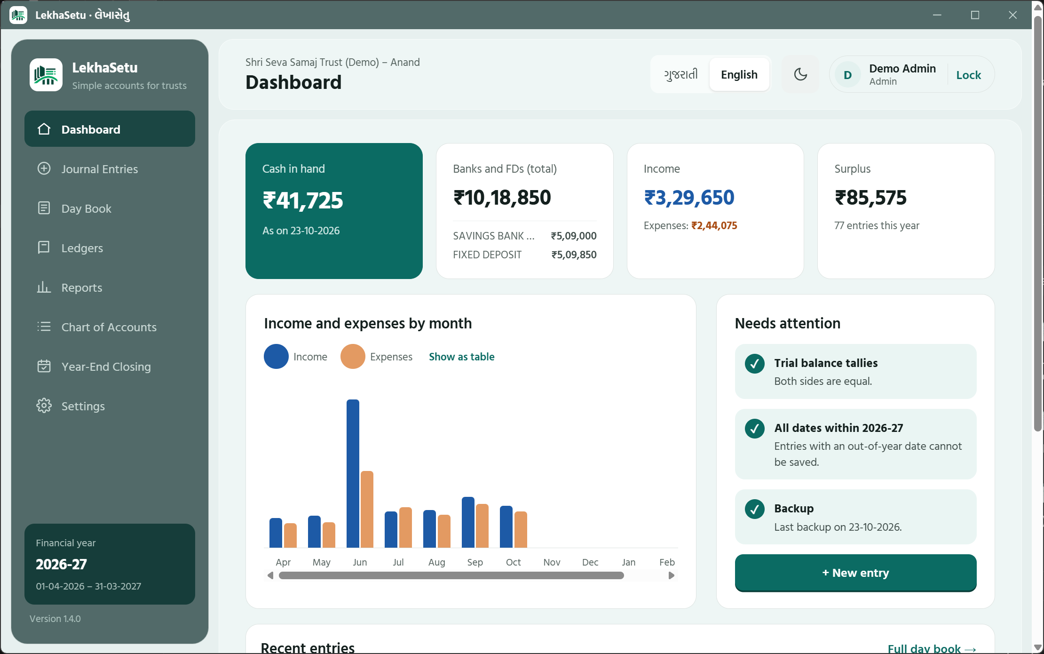Click the Financial year 2026-27 card
This screenshot has height=654, width=1044.
pyautogui.click(x=110, y=564)
